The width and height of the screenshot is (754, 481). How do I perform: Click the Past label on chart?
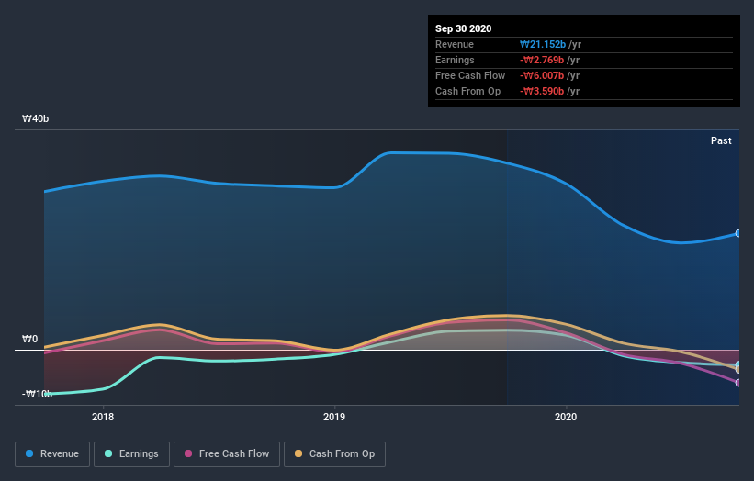tap(721, 140)
